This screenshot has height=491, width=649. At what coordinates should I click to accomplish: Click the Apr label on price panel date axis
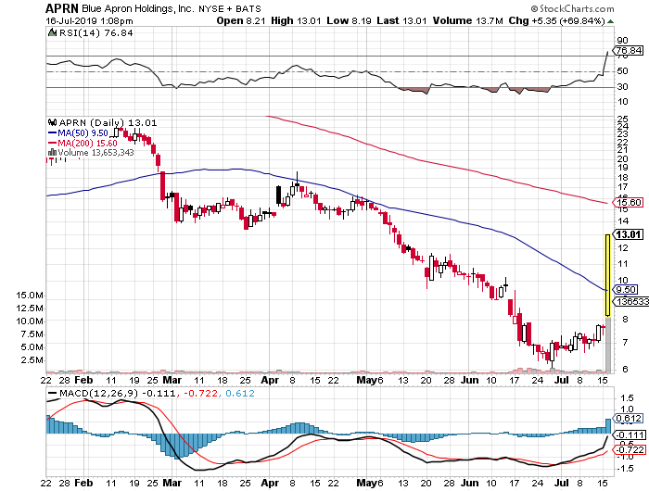[x=270, y=380]
